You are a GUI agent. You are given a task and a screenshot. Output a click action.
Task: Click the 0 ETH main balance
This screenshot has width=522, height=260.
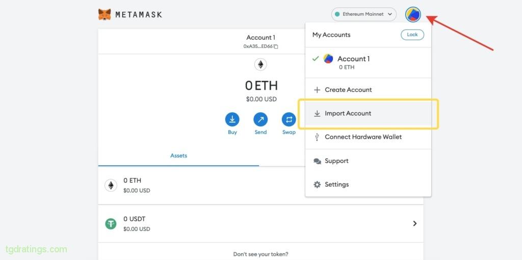[x=262, y=86]
